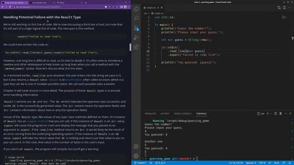Click the zsh terminal shell indicator
This screenshot has height=165, width=294.
260,114
